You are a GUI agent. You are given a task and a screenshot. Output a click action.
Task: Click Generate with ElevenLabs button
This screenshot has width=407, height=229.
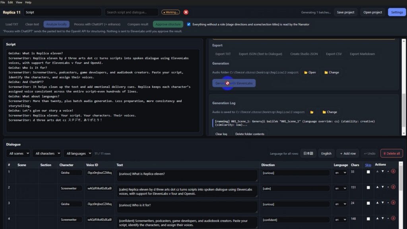click(234, 83)
